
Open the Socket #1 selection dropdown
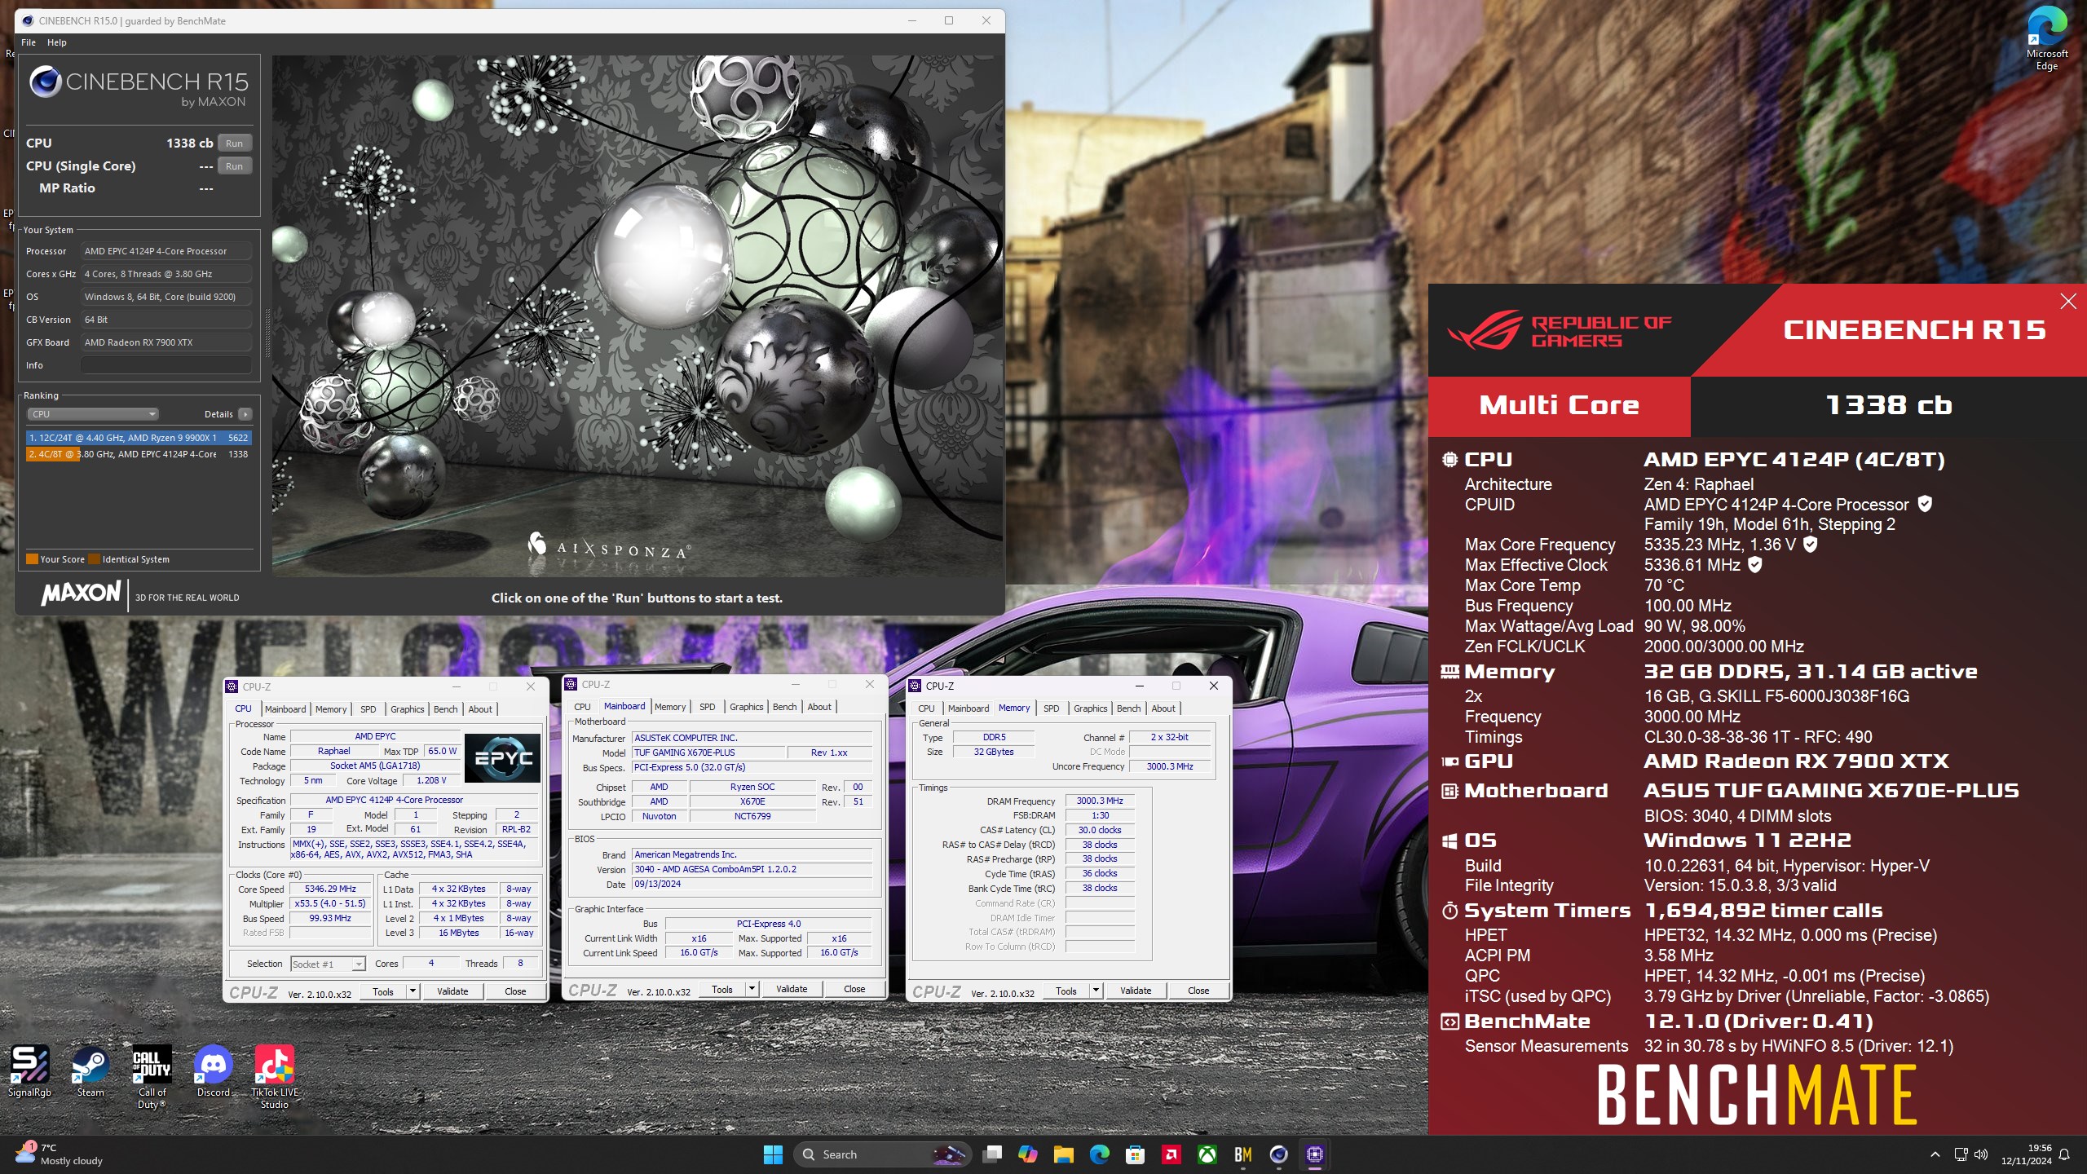pyautogui.click(x=328, y=964)
